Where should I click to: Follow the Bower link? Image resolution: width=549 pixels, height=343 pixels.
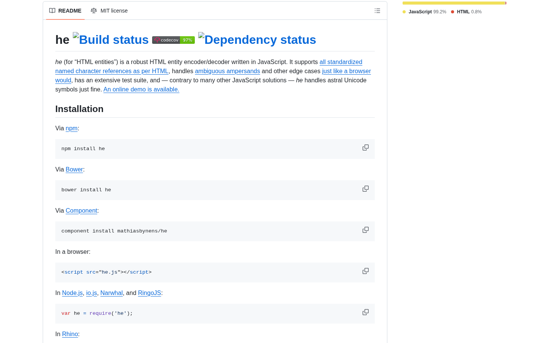coord(74,169)
